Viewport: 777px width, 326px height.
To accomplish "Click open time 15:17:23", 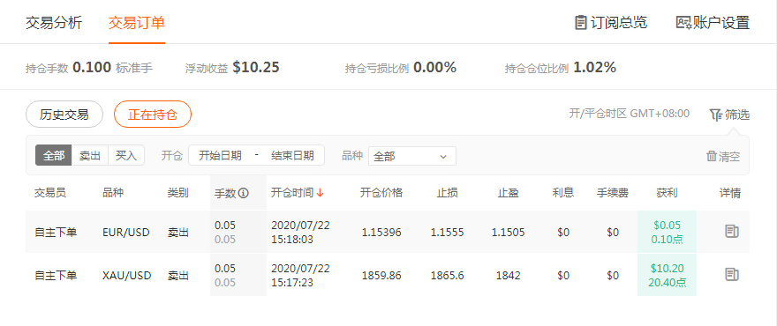I will pyautogui.click(x=292, y=283).
